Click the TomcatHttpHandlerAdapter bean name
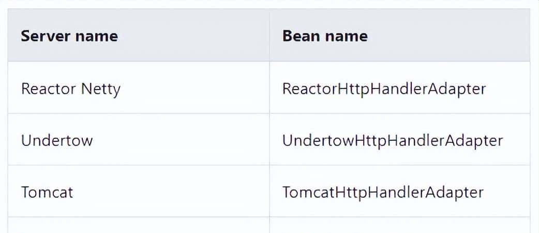This screenshot has width=539, height=233. point(383,192)
